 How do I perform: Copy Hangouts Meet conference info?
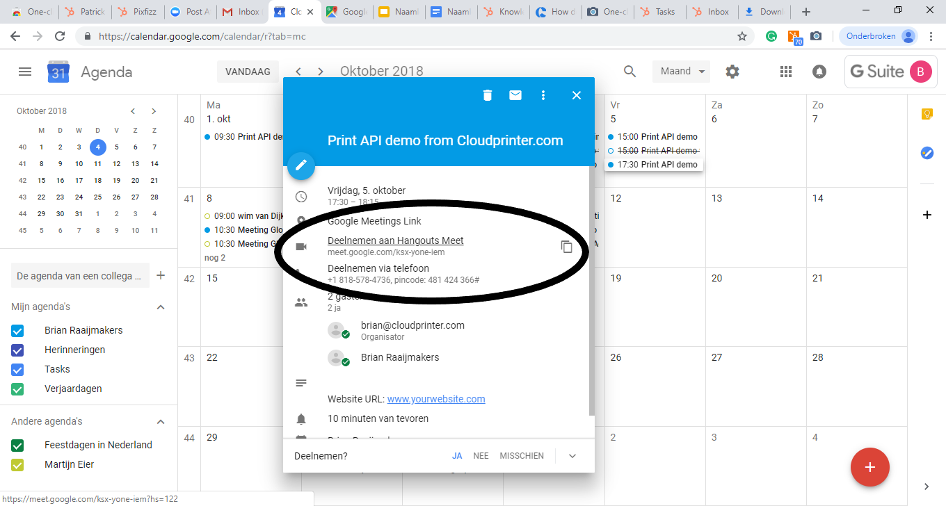567,247
